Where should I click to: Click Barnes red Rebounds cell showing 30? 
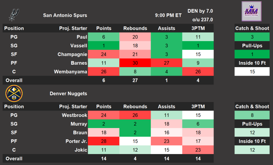point(135,63)
